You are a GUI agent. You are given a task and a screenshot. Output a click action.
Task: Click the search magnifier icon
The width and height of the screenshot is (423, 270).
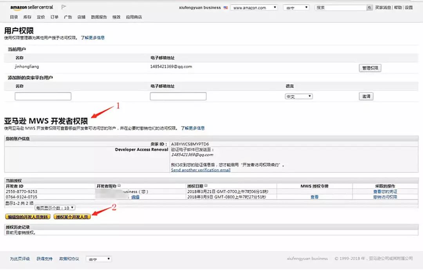[x=369, y=7]
